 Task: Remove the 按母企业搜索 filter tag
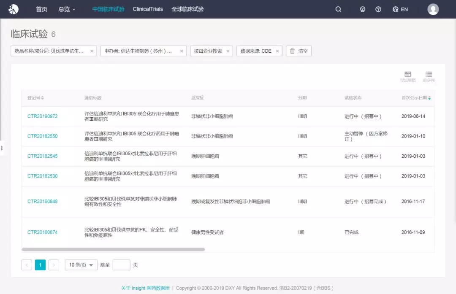[228, 51]
